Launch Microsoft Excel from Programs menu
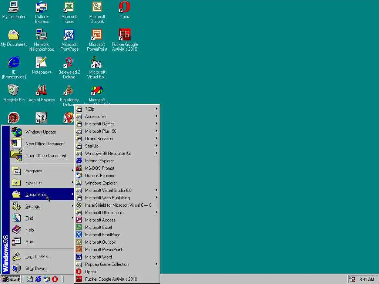 click(117, 227)
